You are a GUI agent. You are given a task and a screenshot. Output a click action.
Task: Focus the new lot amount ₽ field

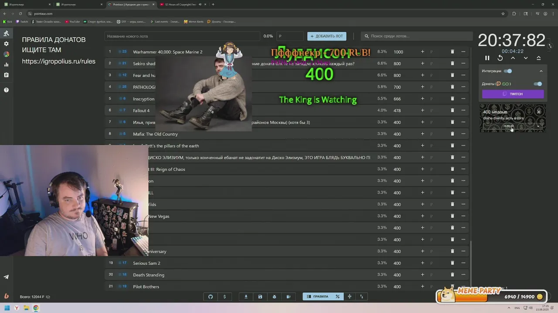[290, 36]
